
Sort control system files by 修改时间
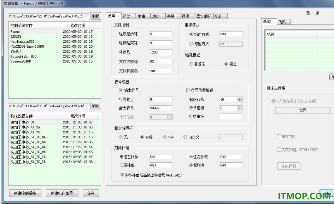click(78, 25)
